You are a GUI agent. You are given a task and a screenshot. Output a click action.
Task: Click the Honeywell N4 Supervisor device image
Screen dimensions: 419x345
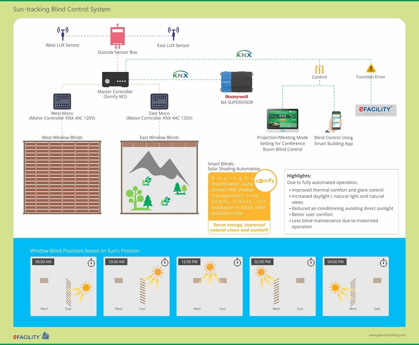click(237, 82)
